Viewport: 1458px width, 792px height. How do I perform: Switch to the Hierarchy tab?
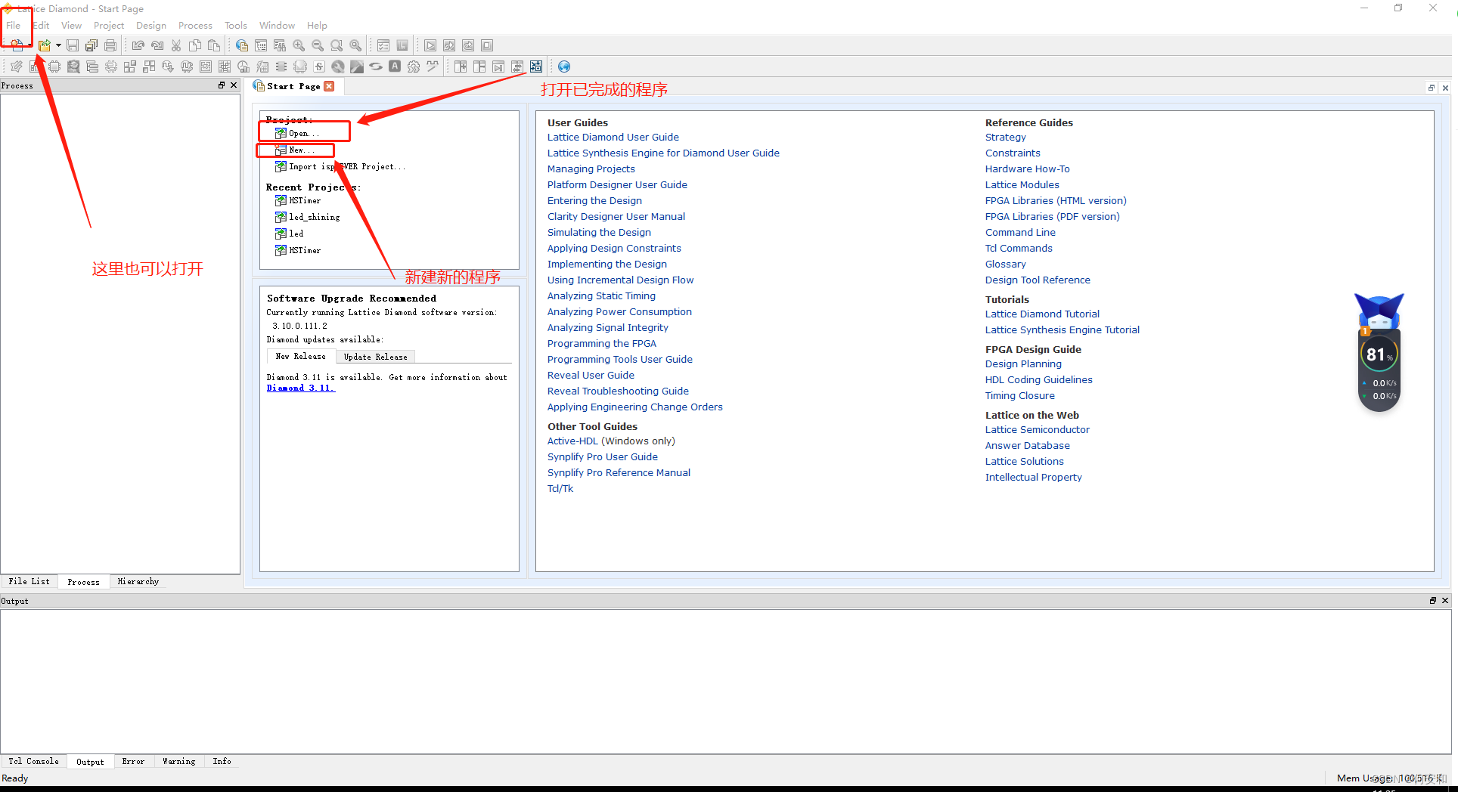tap(138, 581)
